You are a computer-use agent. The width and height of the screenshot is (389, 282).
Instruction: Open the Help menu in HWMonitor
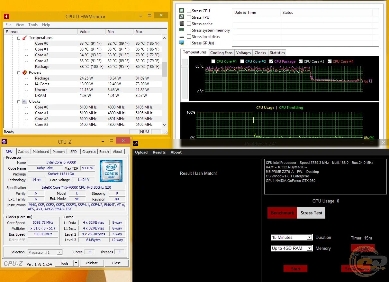pos(46,25)
